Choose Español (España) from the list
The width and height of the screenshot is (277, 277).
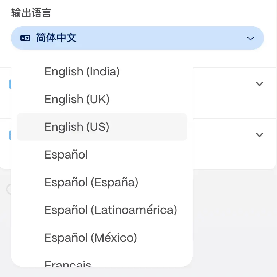[91, 182]
